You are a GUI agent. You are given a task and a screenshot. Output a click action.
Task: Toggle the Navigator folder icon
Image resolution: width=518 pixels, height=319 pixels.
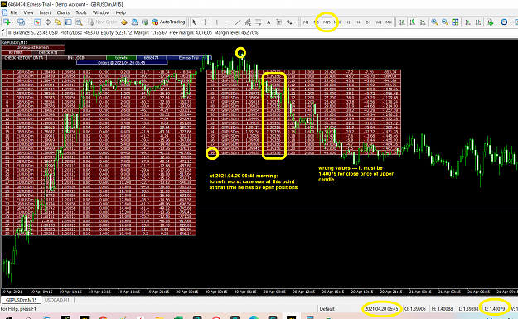coord(58,22)
